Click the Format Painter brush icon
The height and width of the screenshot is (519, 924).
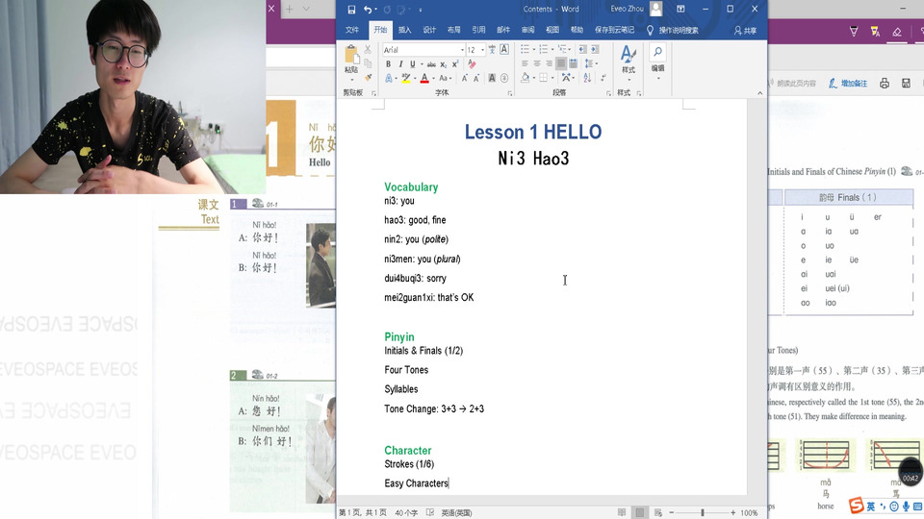(368, 78)
